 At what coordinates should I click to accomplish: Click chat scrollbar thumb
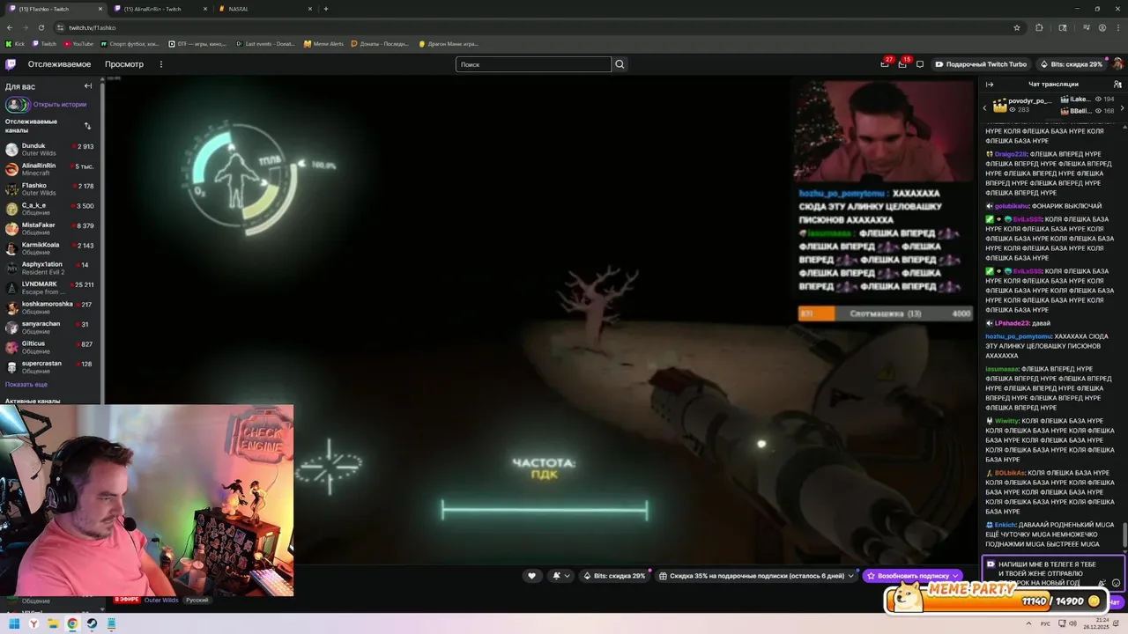tap(1124, 534)
